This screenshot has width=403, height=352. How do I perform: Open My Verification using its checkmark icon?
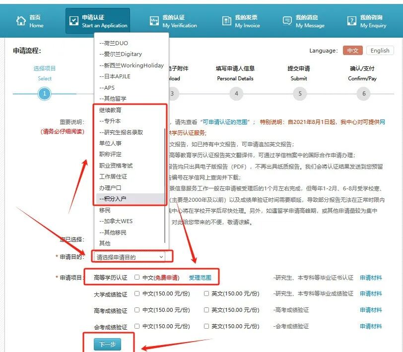[155, 20]
